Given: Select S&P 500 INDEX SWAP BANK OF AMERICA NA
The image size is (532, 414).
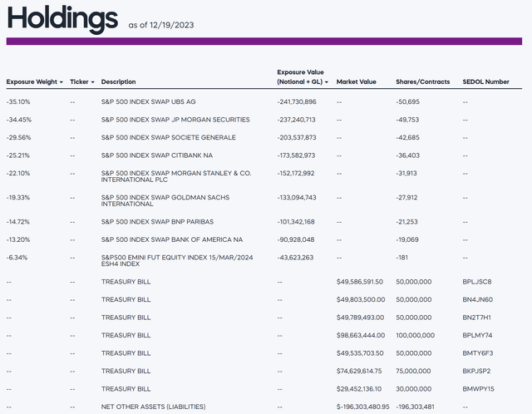Looking at the screenshot, I should (172, 239).
